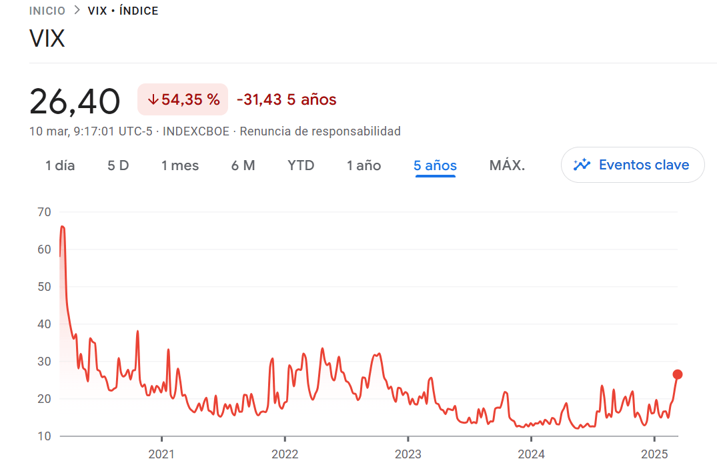717x467 pixels.
Task: Select the red data point marker on chart
Action: pos(676,375)
